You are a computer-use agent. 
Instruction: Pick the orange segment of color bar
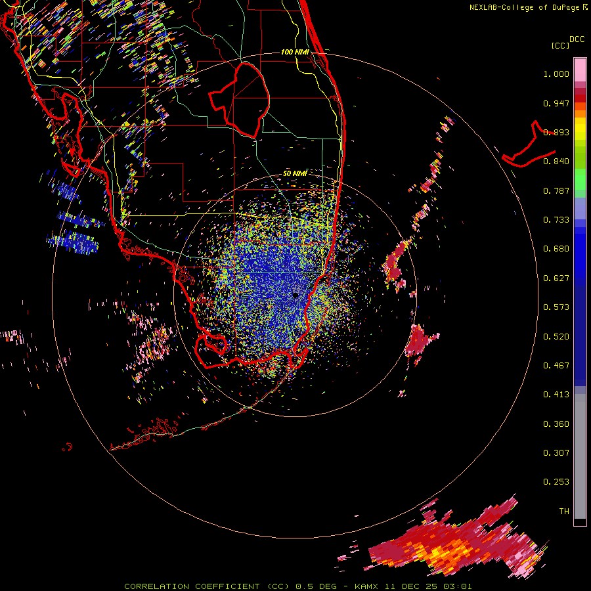tap(580, 110)
